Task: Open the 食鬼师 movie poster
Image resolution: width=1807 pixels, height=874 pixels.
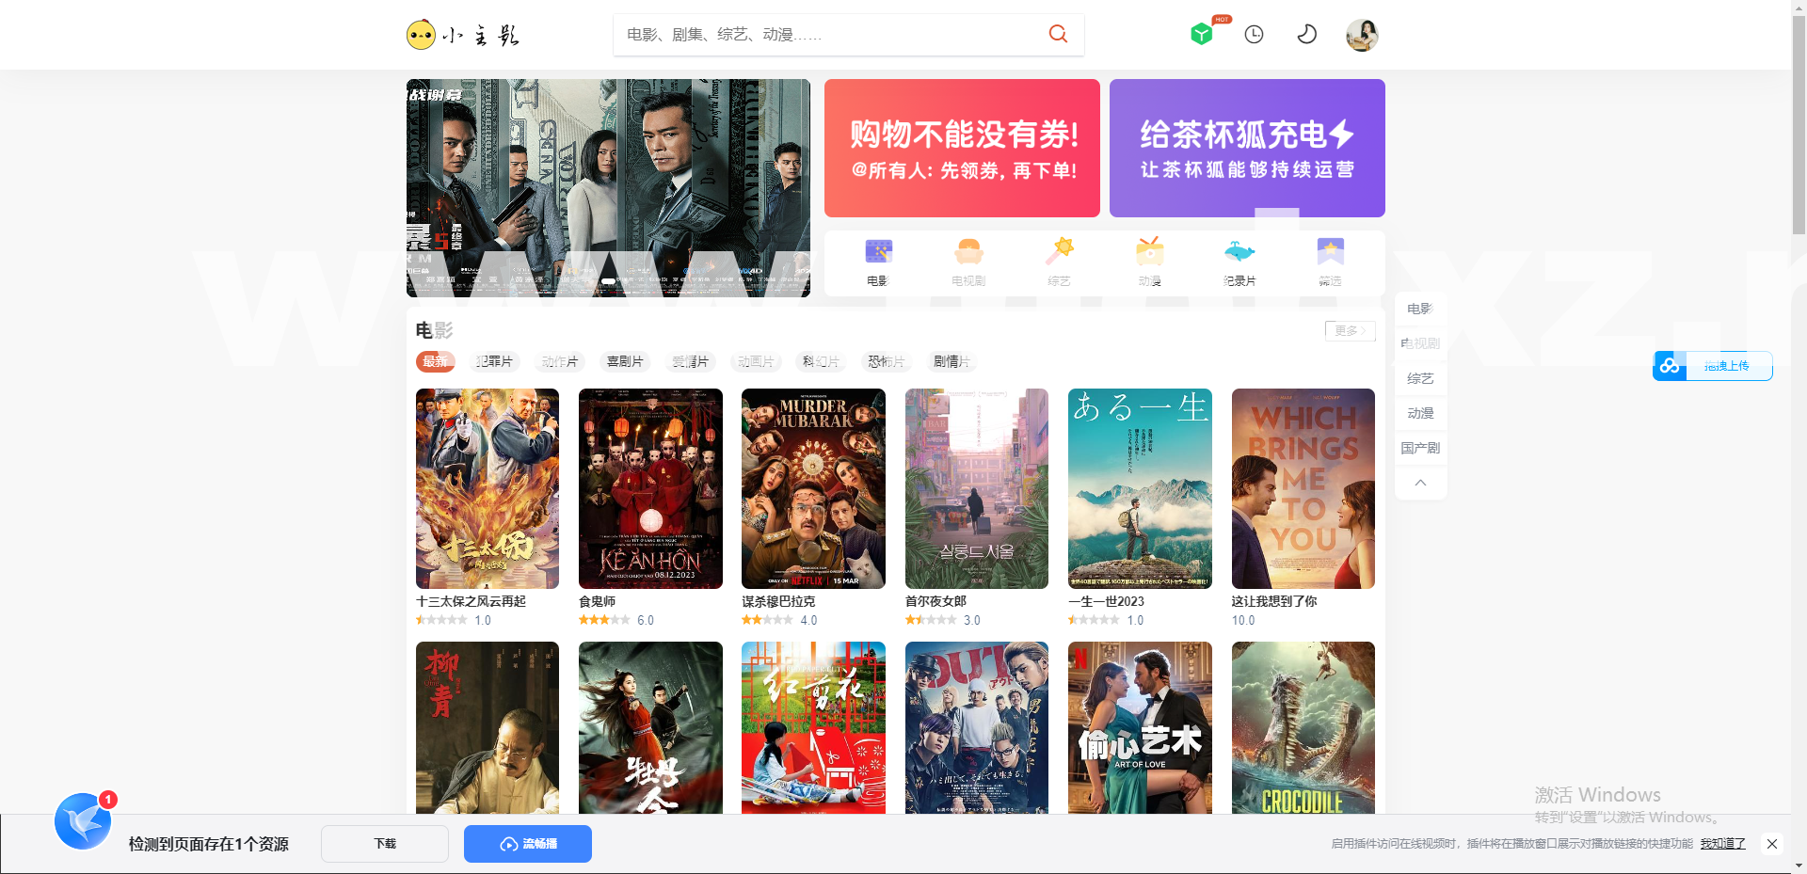Action: tap(650, 488)
